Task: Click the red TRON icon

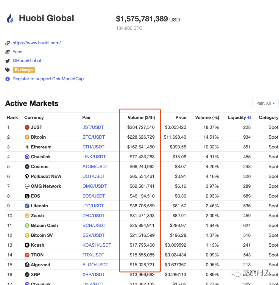Action: (x=27, y=255)
